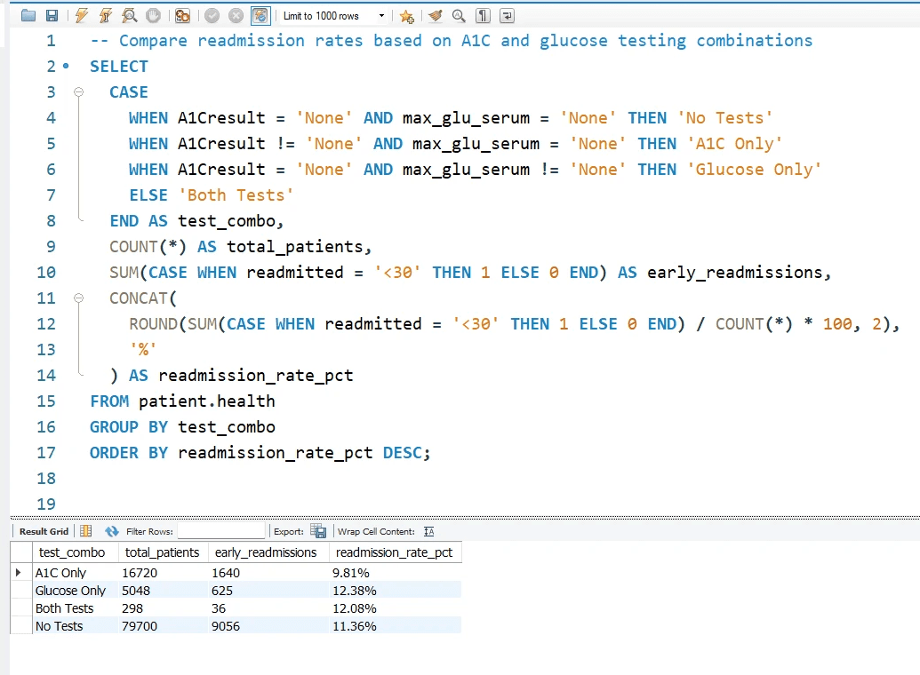Sort by readmission_rate_pct column header

tap(395, 552)
